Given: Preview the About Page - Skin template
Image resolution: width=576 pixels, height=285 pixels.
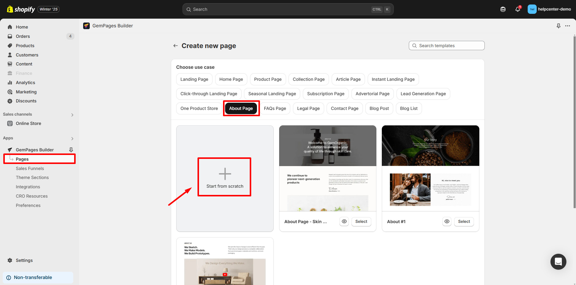Looking at the screenshot, I should 344,221.
